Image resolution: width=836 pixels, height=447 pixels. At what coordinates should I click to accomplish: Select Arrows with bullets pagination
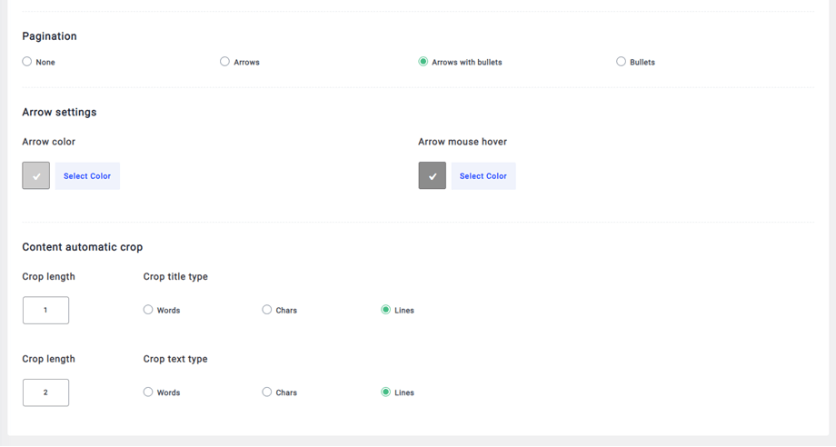423,62
